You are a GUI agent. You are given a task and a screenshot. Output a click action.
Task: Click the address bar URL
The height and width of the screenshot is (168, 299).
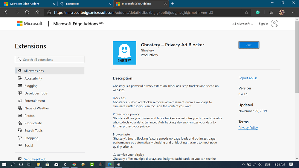(x=133, y=13)
